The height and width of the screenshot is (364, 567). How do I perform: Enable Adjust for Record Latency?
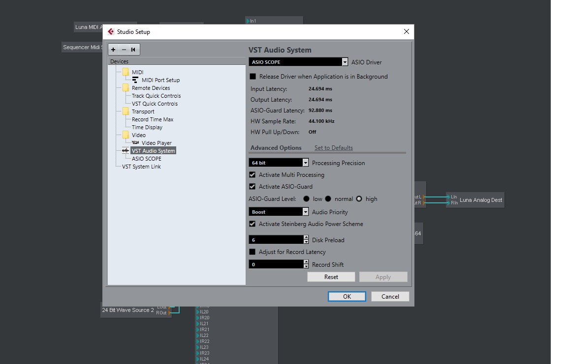(x=252, y=252)
